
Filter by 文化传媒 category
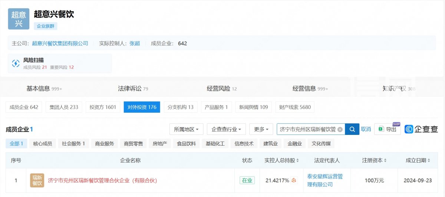[321, 143]
